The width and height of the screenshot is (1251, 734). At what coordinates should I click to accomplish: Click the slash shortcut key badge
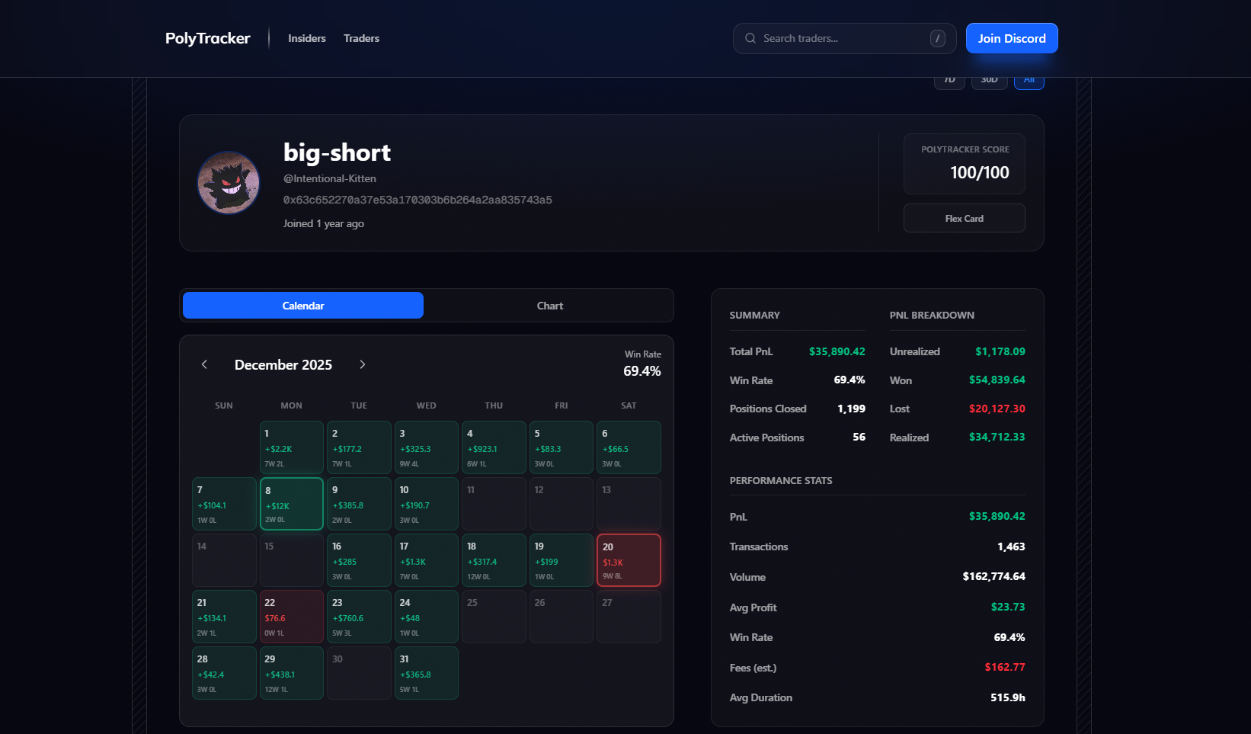[937, 38]
